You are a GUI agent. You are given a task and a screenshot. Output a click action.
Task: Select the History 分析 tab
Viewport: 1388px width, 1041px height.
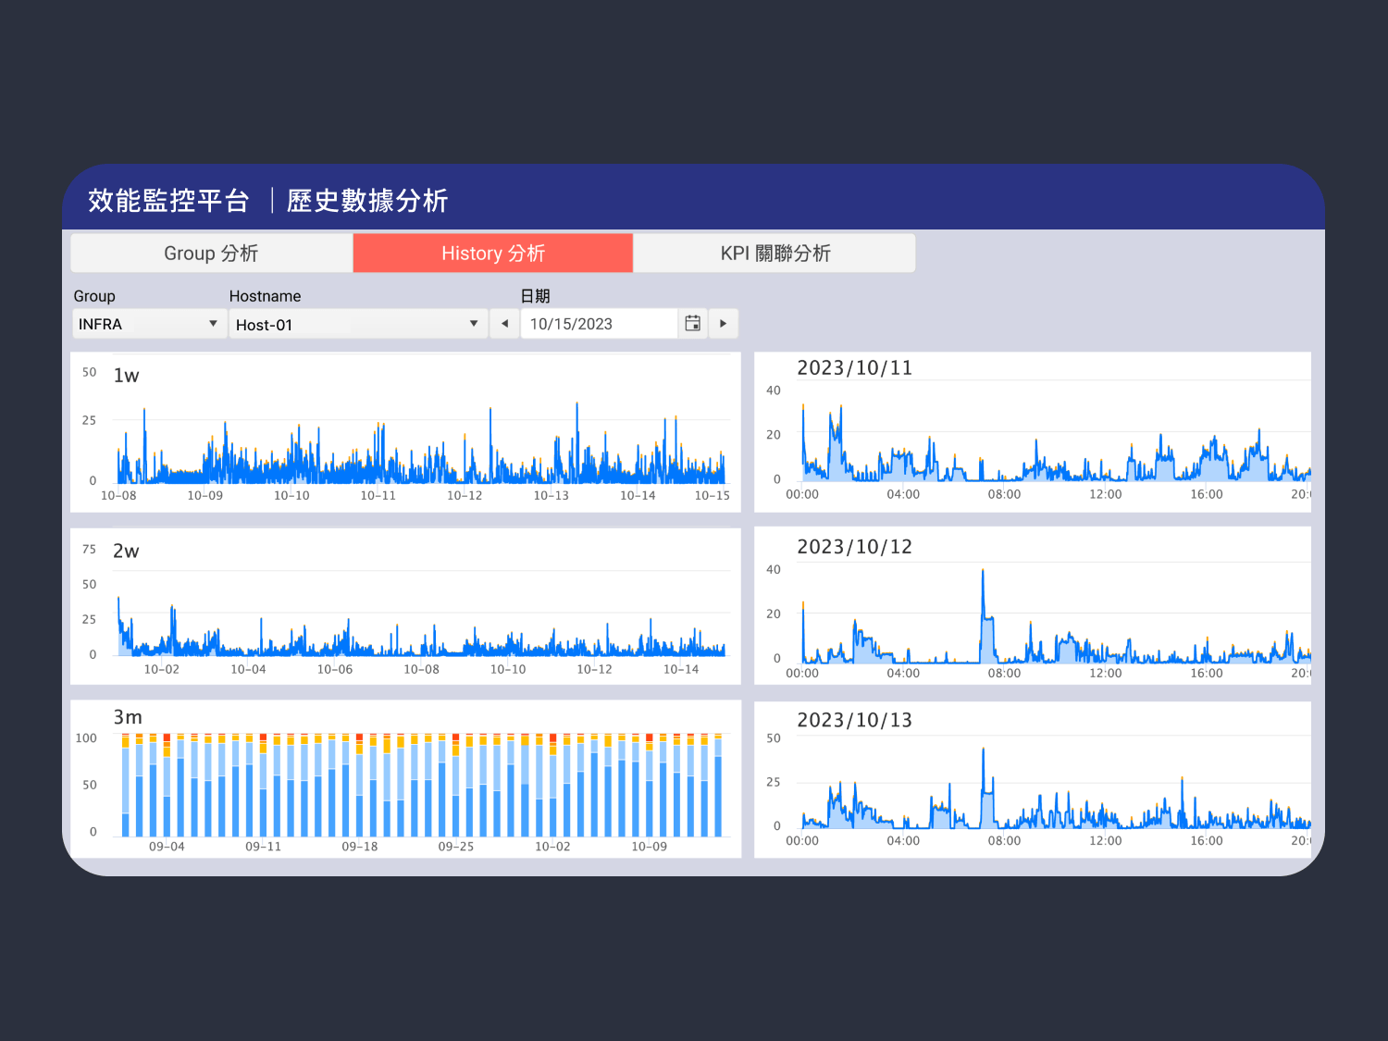(492, 254)
